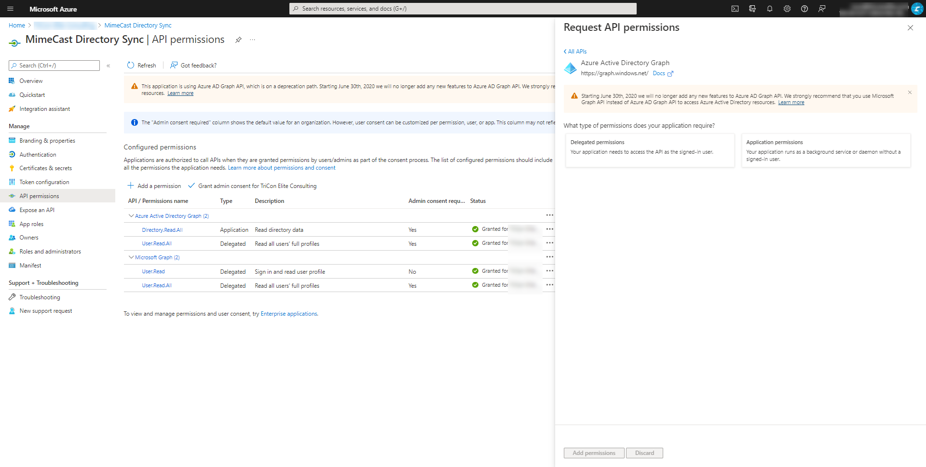
Task: Collapse the left navigation menu
Action: pyautogui.click(x=109, y=66)
